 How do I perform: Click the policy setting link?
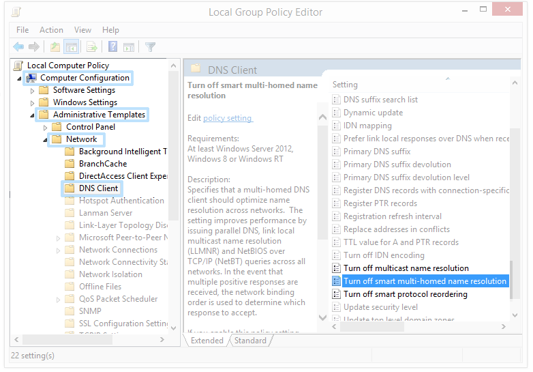(x=228, y=118)
